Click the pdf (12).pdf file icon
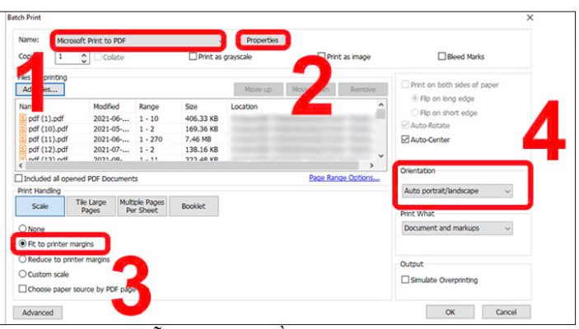This screenshot has height=329, width=579. click(23, 150)
